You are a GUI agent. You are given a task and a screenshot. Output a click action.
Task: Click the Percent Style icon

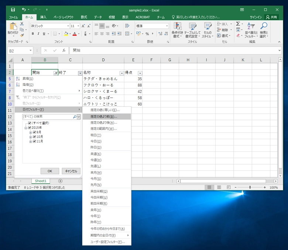(x=147, y=34)
